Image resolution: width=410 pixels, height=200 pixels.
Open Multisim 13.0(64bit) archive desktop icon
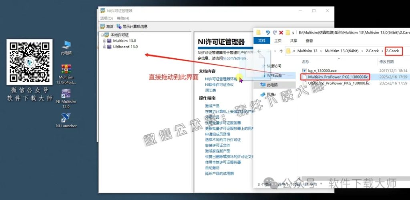pyautogui.click(x=66, y=74)
